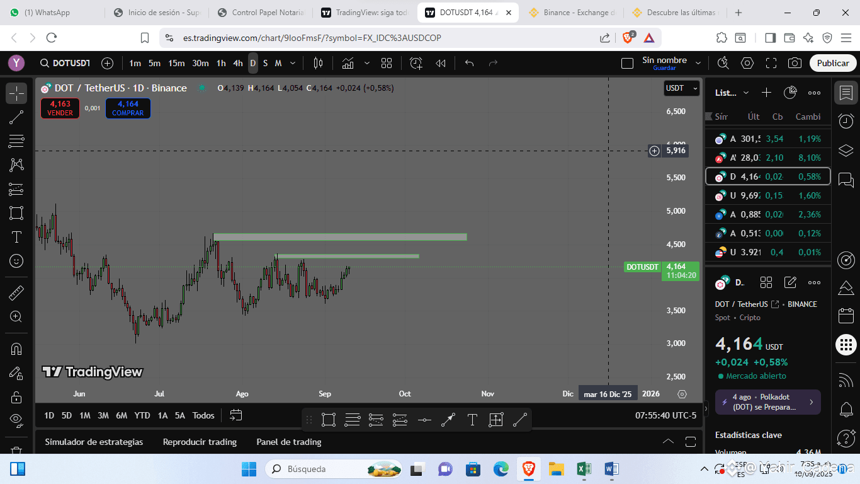Open the economic calendar sidebar icon
The height and width of the screenshot is (484, 860).
[x=846, y=316]
